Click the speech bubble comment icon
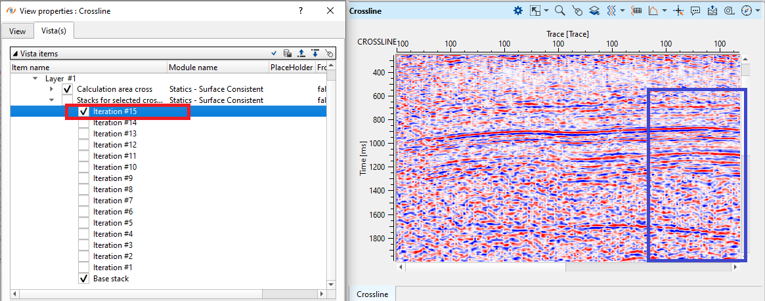Viewport: 765px width, 301px height. 695,10
